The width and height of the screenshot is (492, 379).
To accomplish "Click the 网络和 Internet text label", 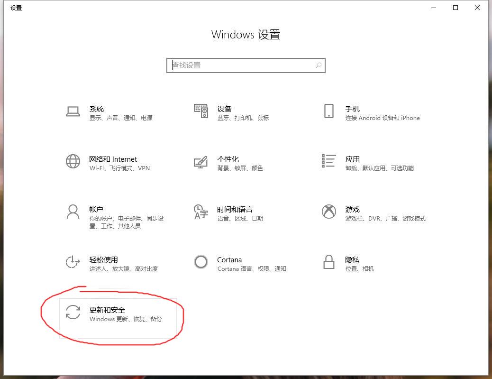I will (113, 159).
